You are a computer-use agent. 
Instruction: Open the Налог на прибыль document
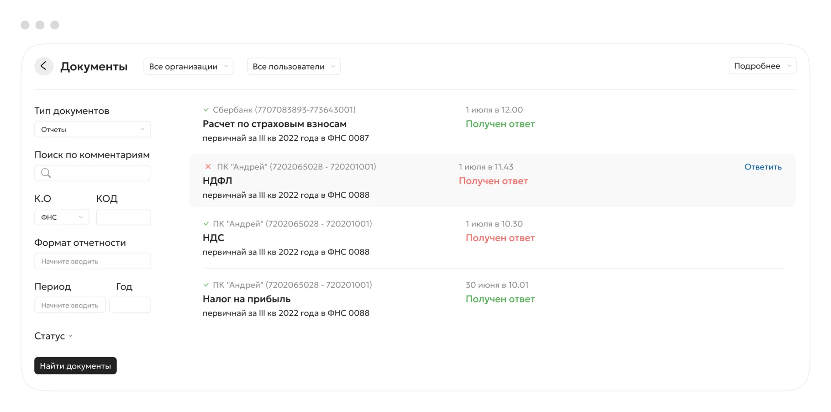[247, 299]
